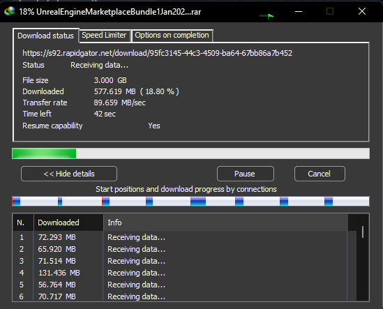Cancel the download
The image size is (383, 309).
pos(320,174)
